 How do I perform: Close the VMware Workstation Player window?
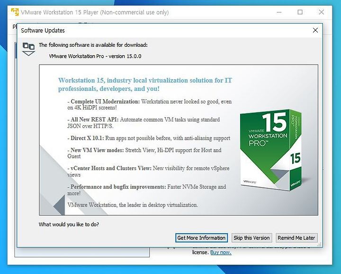point(322,12)
